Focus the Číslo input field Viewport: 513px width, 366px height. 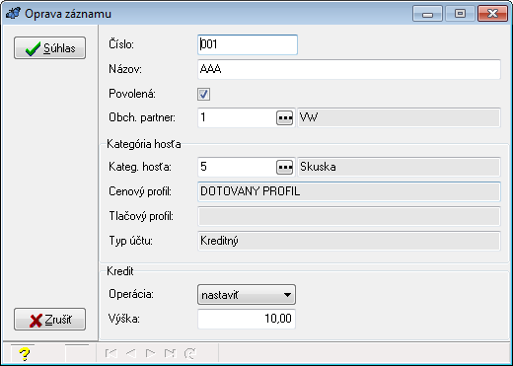(248, 44)
